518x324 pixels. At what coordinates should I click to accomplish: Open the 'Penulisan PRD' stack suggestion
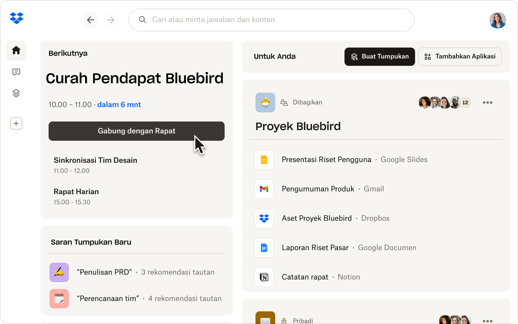(x=105, y=272)
